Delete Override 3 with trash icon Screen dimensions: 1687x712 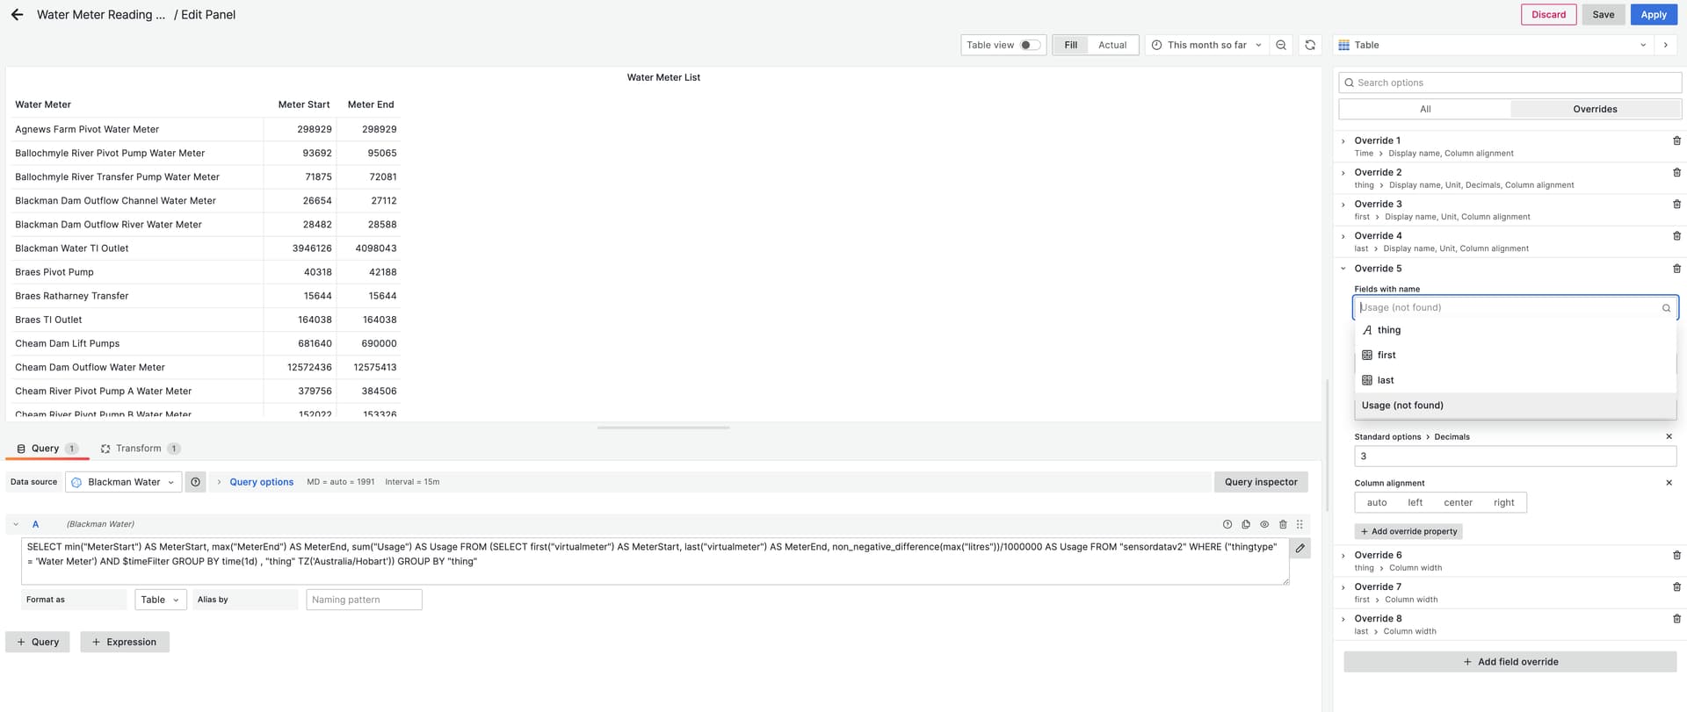coord(1676,204)
